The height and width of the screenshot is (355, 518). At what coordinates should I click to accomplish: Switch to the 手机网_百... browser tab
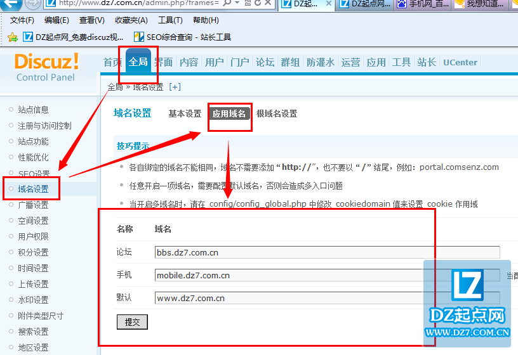[423, 4]
